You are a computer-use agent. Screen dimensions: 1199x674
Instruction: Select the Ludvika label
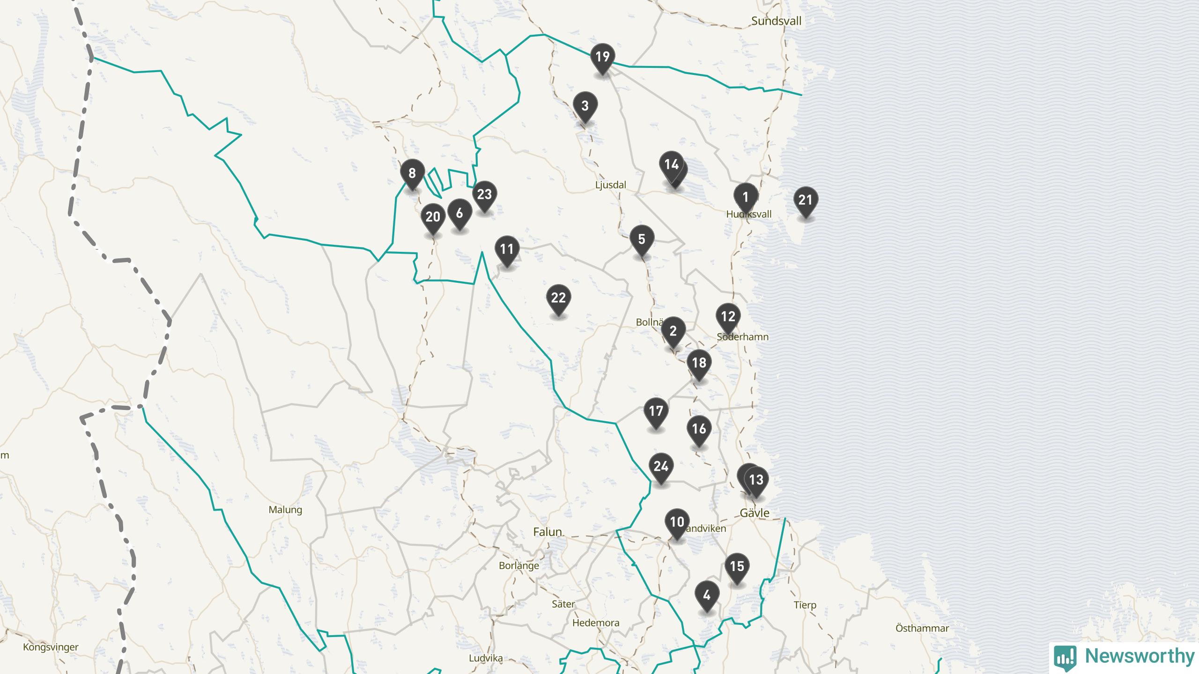coord(486,658)
